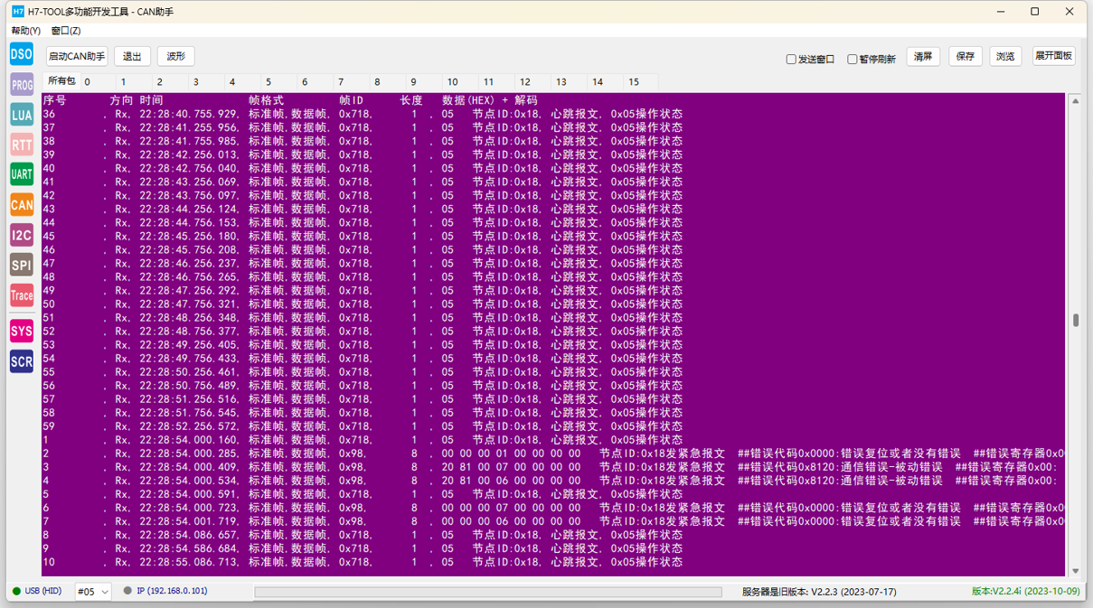1093x608 pixels.
Task: Click the H7 app logo icon
Action: (17, 12)
